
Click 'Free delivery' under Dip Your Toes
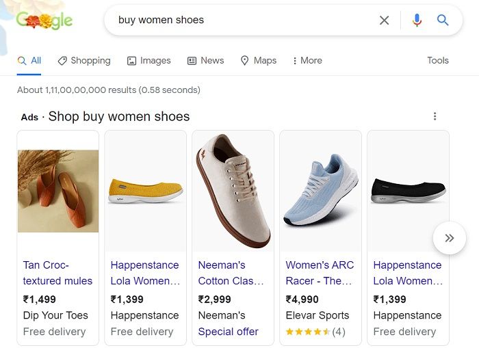(x=54, y=332)
